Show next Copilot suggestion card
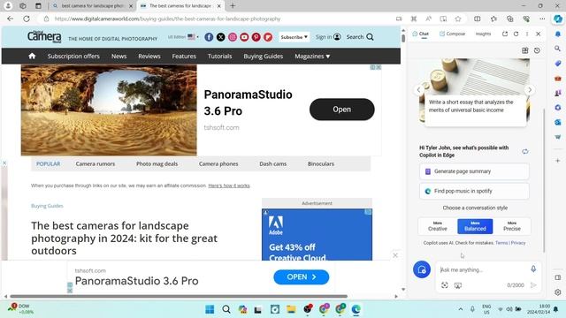Screen dimensions: 566x318 (x=530, y=90)
